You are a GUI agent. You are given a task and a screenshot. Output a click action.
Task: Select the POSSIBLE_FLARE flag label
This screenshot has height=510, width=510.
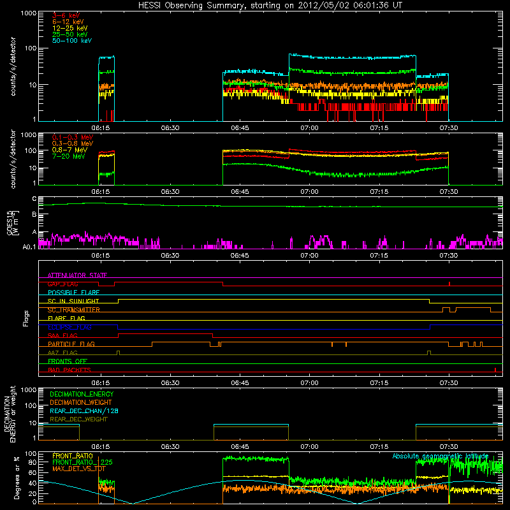click(73, 293)
